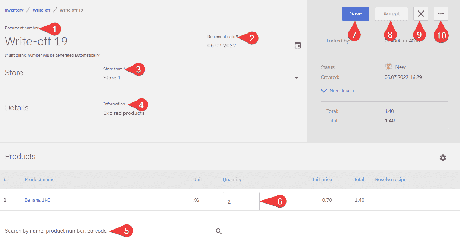Click the hourglass New status icon

tap(389, 67)
